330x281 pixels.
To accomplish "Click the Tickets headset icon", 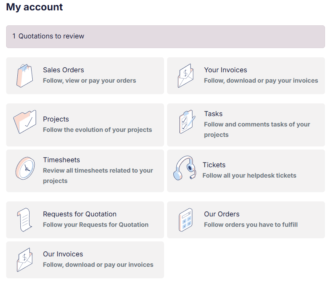I will click(x=184, y=168).
